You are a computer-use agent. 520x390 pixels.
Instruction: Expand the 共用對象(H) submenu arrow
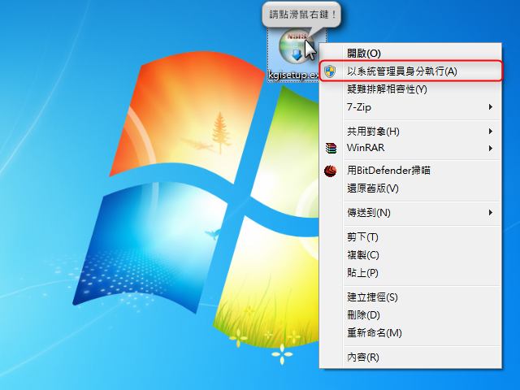pyautogui.click(x=491, y=132)
